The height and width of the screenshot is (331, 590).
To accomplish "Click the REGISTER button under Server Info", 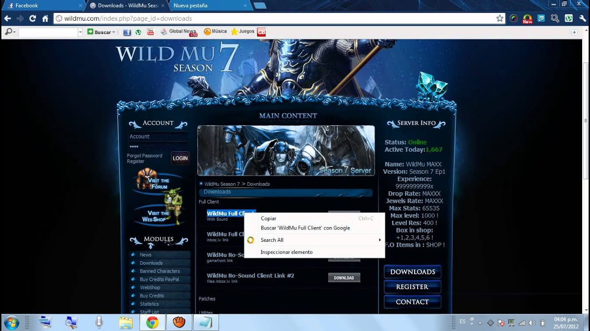I will [x=413, y=287].
